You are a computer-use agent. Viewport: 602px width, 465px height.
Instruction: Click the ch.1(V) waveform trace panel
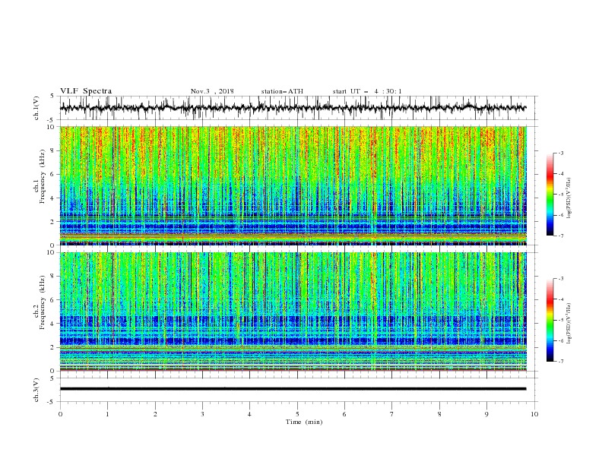click(299, 108)
